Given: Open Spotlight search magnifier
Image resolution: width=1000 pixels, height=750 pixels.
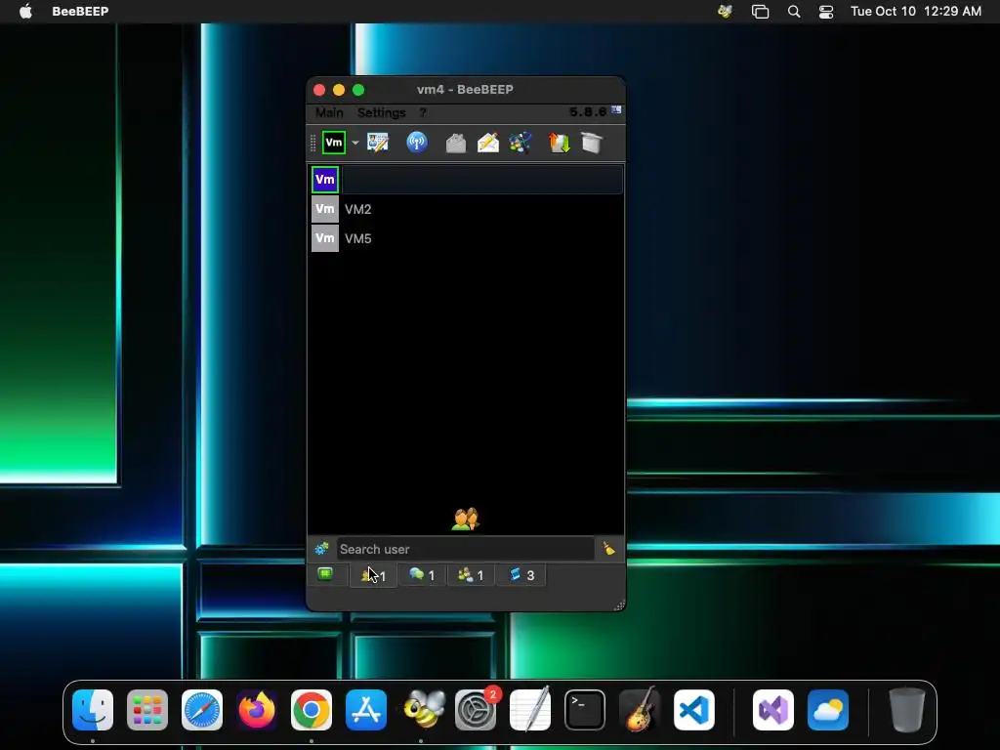Looking at the screenshot, I should click(794, 12).
